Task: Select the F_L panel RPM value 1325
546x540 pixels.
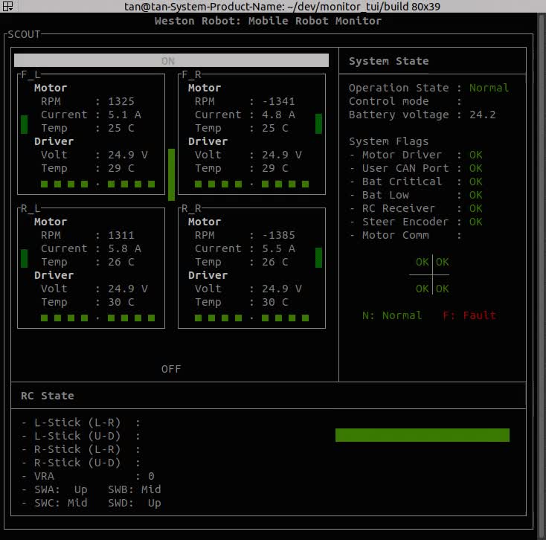Action: [121, 101]
